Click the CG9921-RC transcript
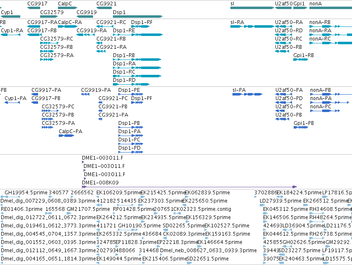The height and width of the screenshot is (265, 352). tap(105, 26)
